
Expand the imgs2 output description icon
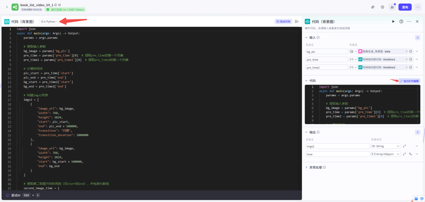click(405, 146)
